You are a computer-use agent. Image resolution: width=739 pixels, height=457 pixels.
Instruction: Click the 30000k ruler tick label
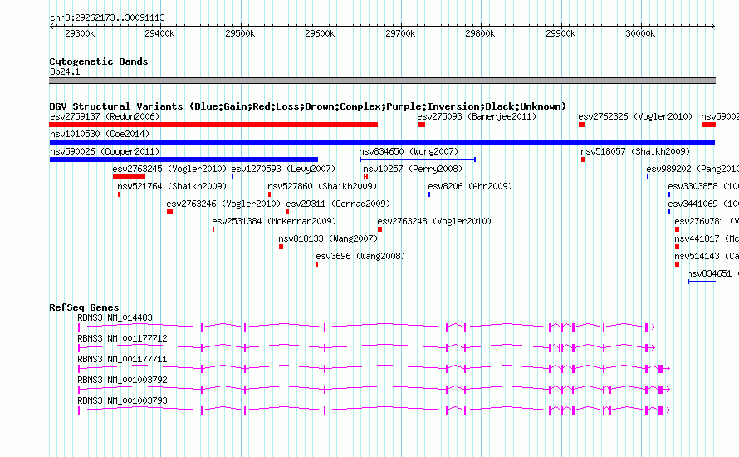point(640,33)
